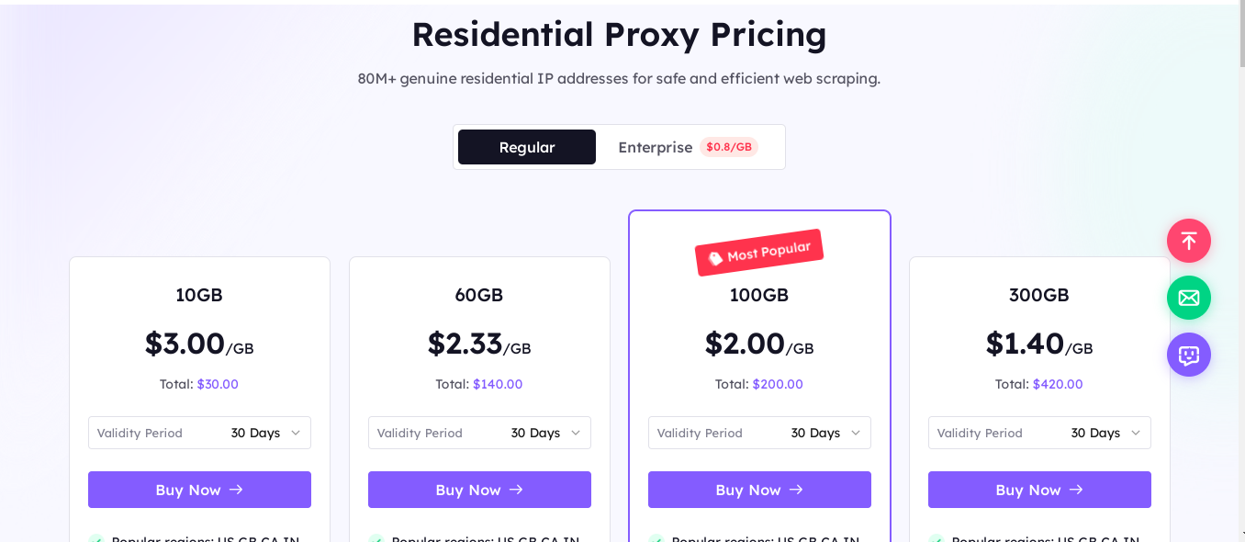1245x542 pixels.
Task: Click the 60GB plan total $140.00
Action: pyautogui.click(x=498, y=384)
